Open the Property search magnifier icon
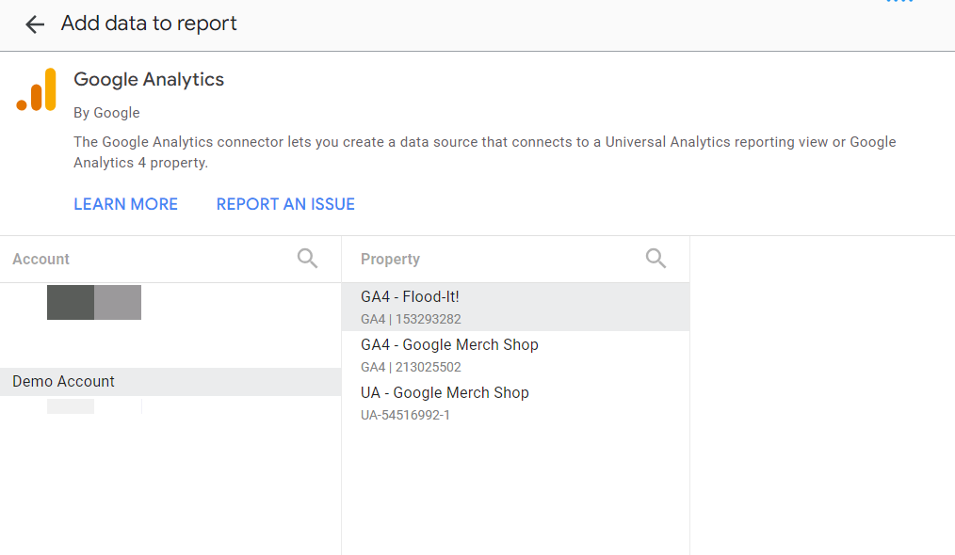Screen dimensions: 955x555 pos(656,259)
